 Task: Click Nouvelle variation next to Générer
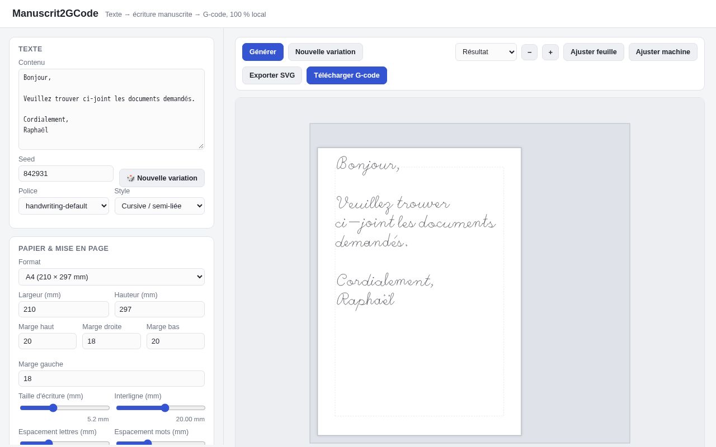pos(326,52)
